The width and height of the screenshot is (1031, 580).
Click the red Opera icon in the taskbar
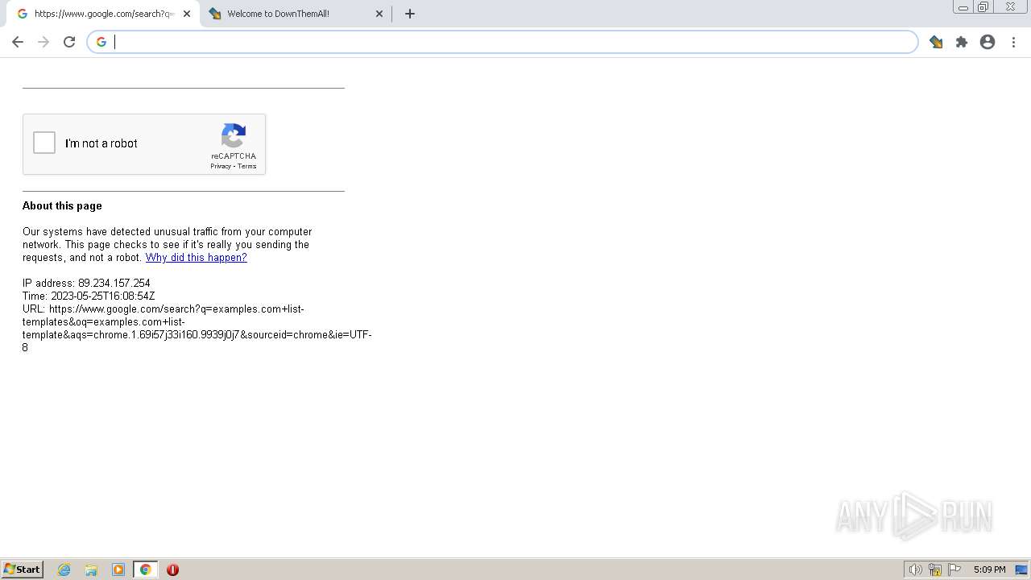172,570
